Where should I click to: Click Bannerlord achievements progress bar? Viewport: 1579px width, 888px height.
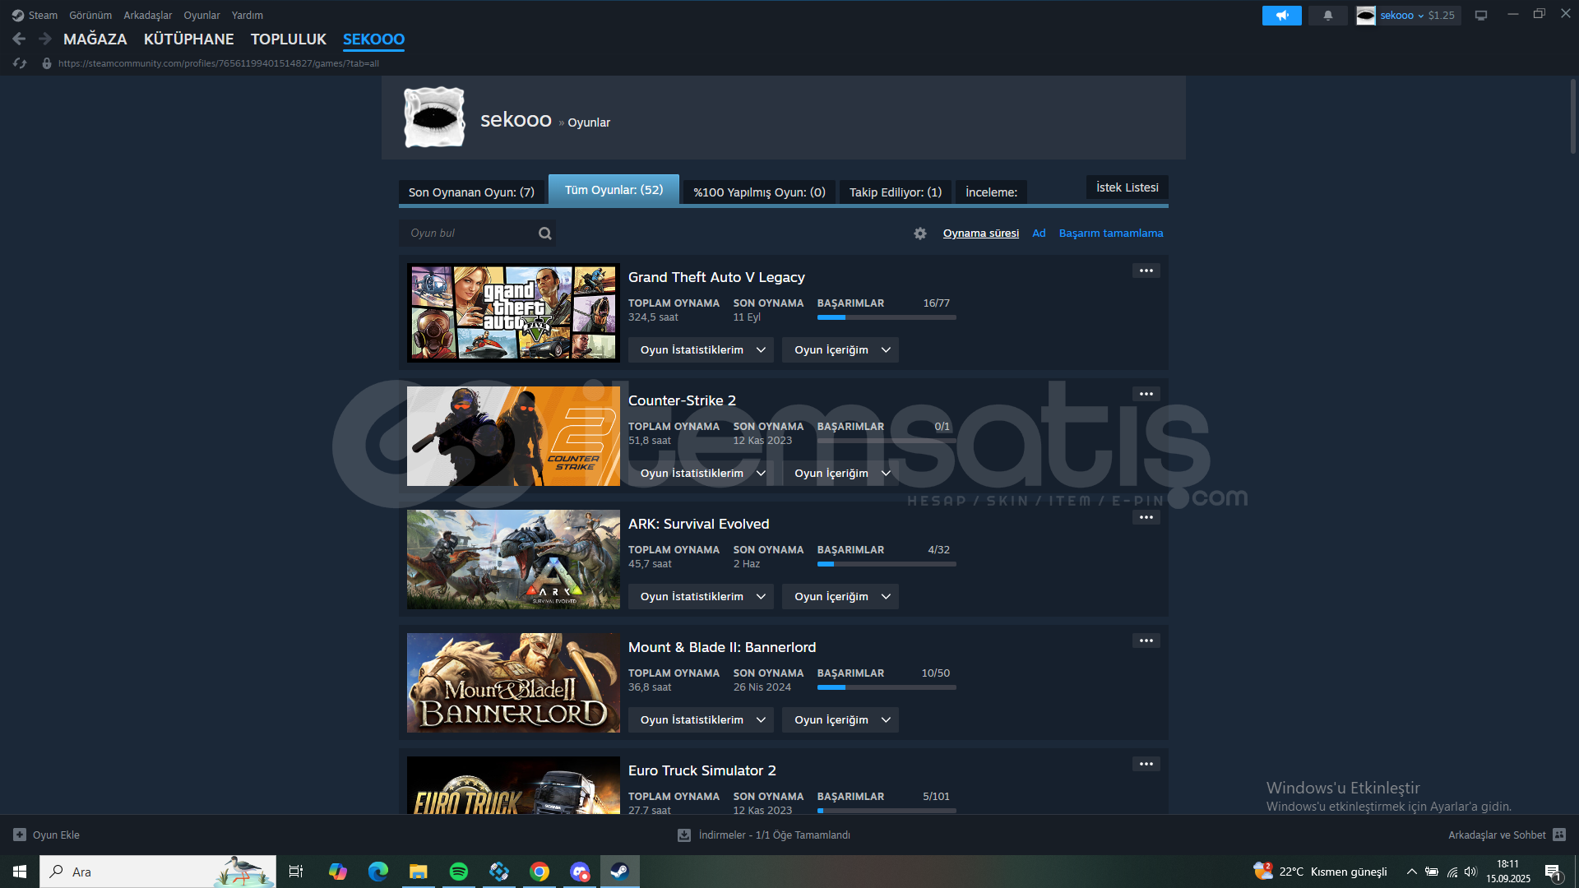click(x=887, y=687)
